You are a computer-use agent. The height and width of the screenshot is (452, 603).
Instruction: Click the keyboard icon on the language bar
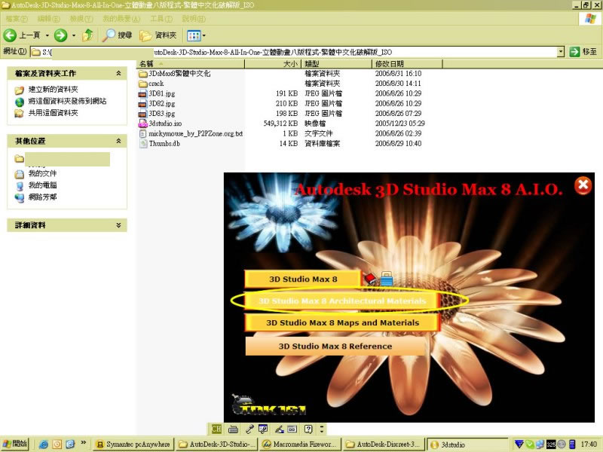coord(233,429)
